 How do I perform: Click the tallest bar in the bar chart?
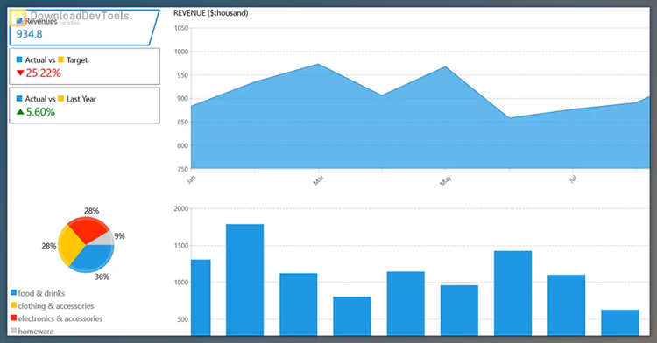pos(244,280)
